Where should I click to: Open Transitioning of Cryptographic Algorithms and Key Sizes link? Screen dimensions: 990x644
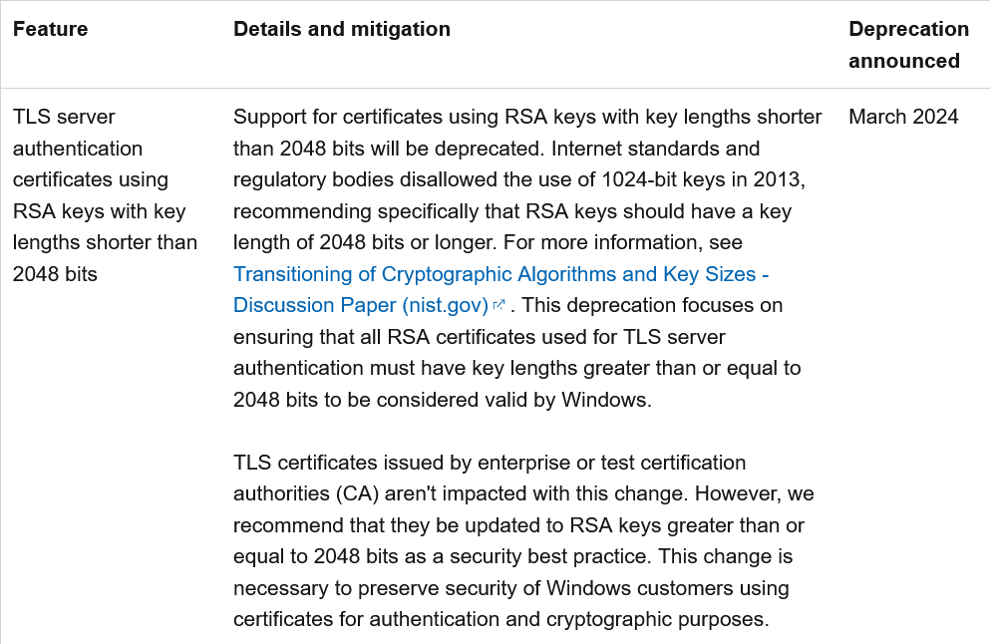point(500,274)
